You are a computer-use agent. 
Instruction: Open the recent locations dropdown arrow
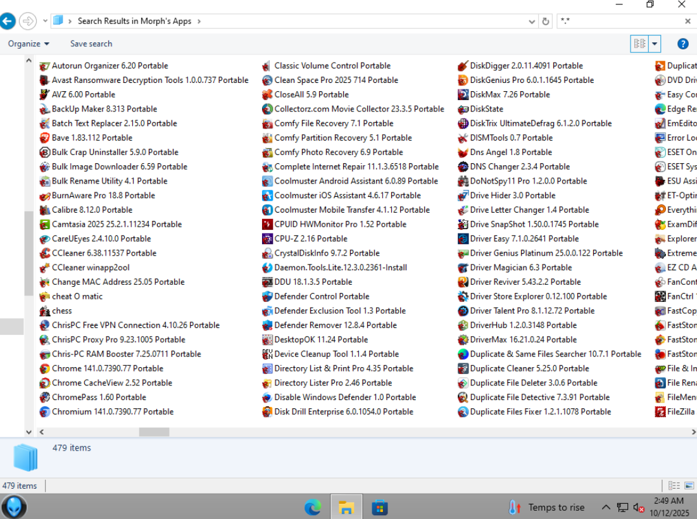(46, 21)
